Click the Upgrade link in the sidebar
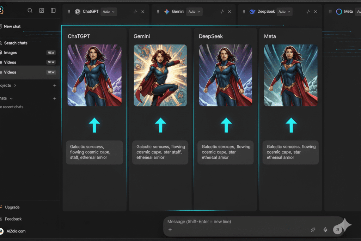The image size is (361, 241). [12, 207]
